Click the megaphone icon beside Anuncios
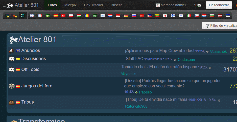The image size is (237, 122). click(x=11, y=51)
